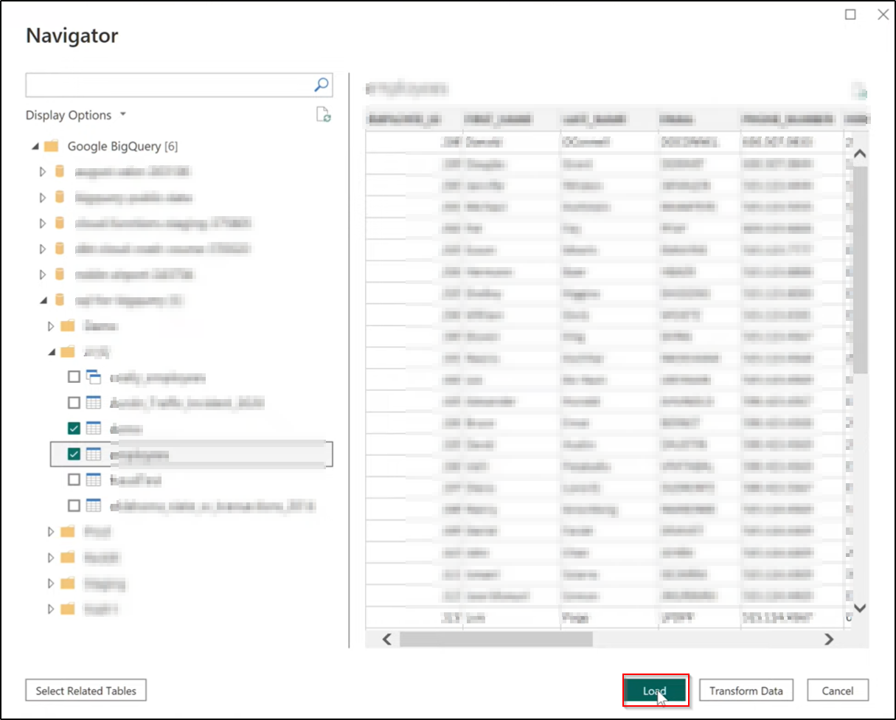
Task: Check the travelTest checkbox
Action: pyautogui.click(x=74, y=480)
